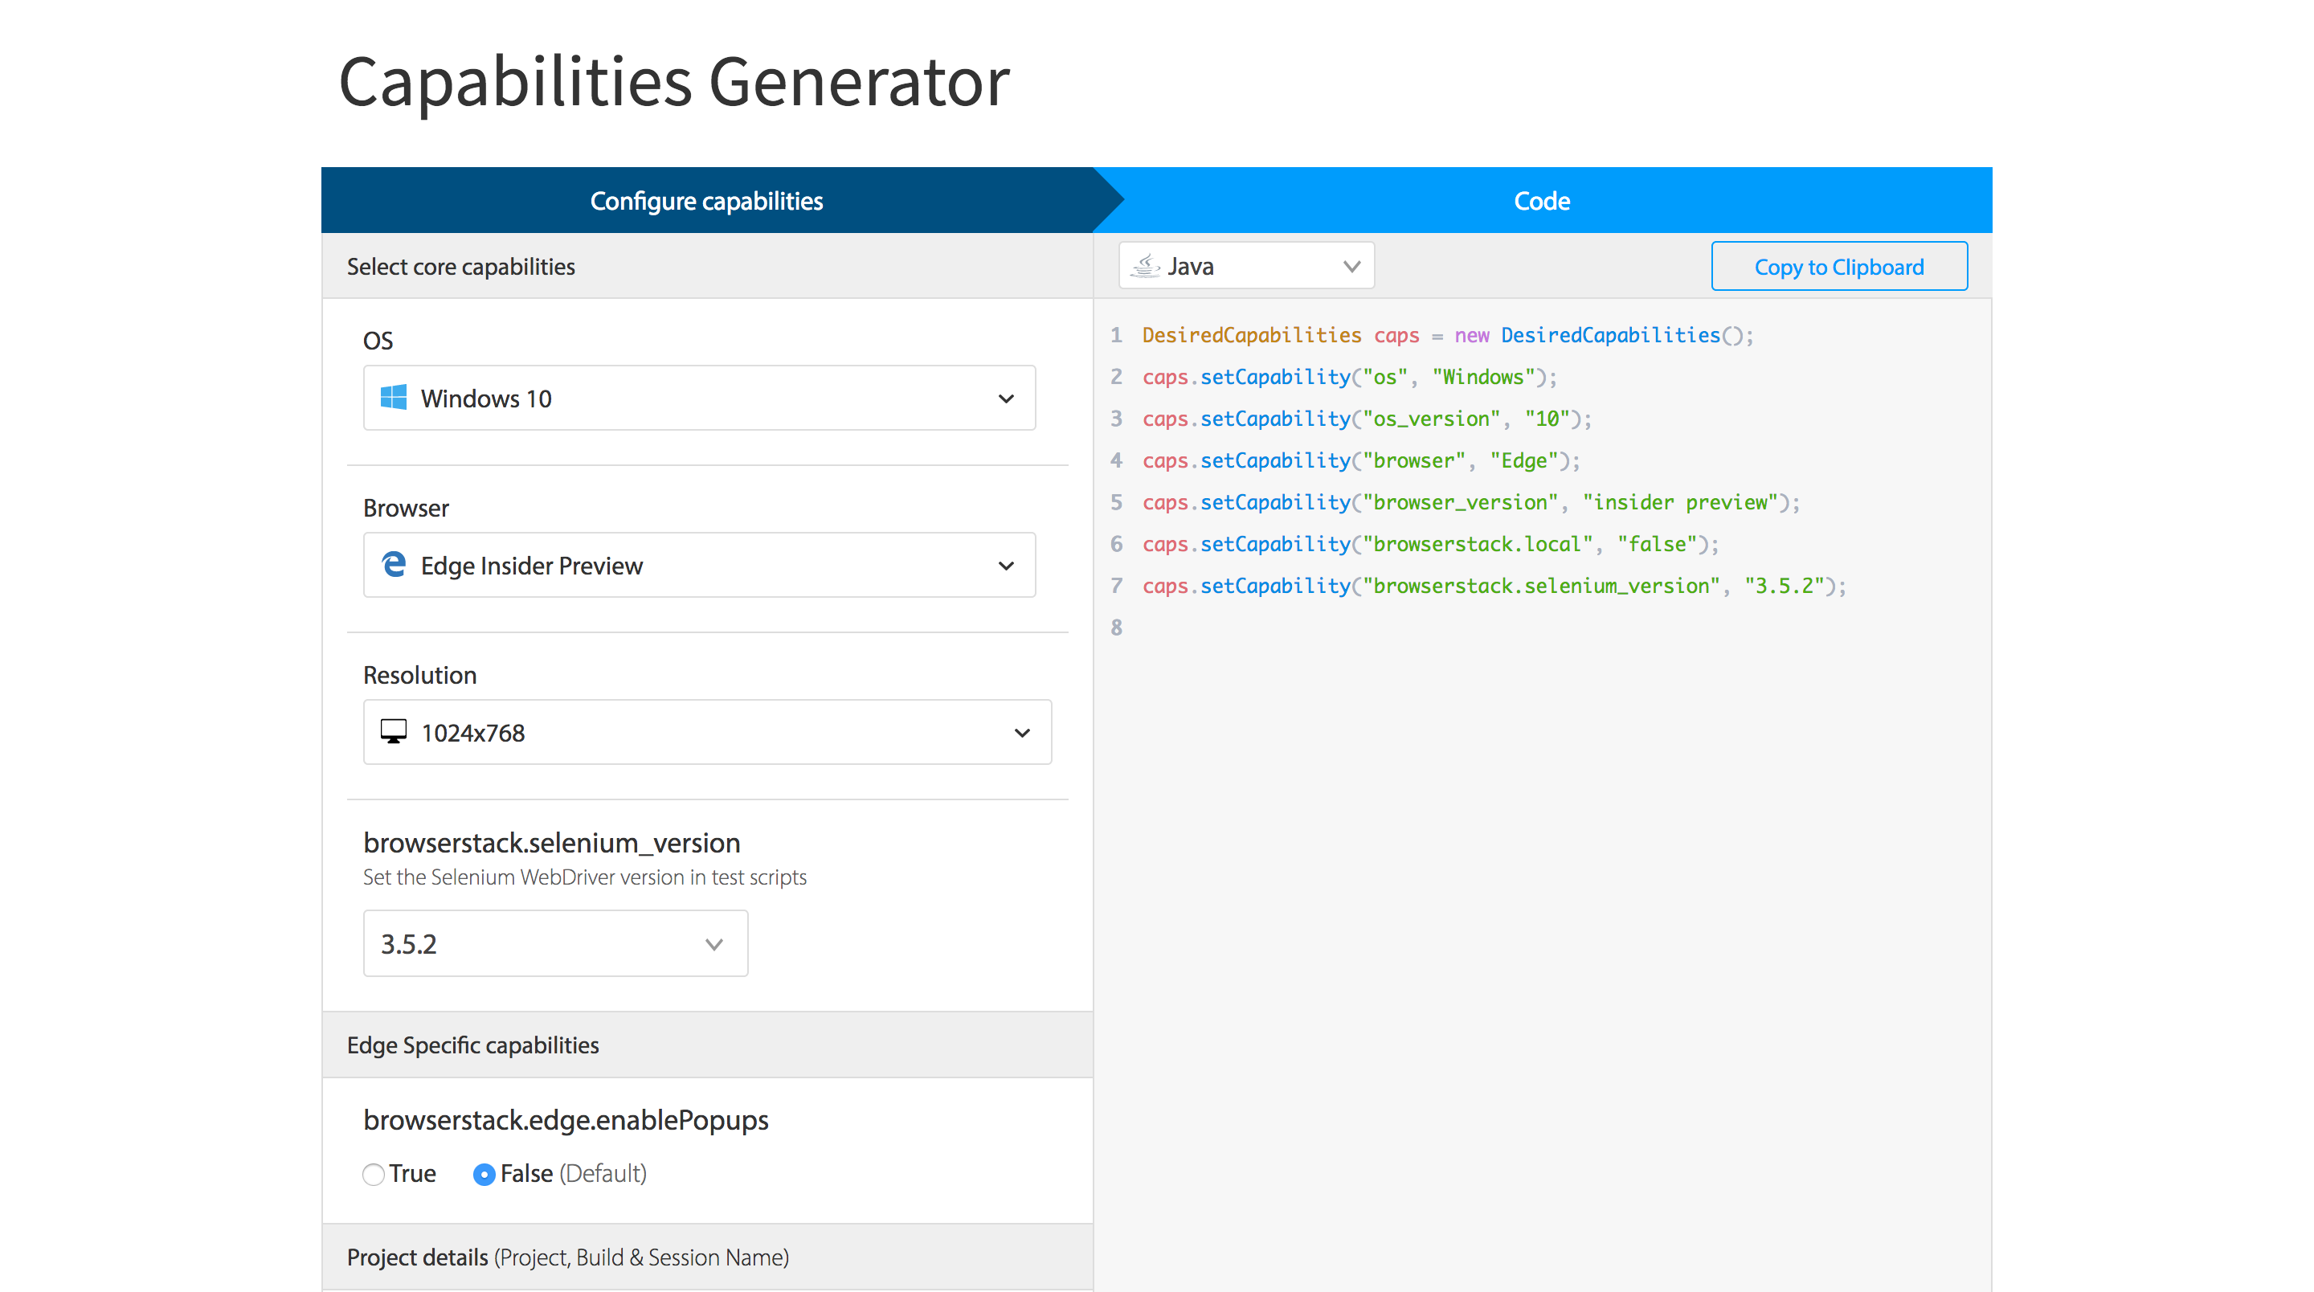Screen dimensions: 2314x1292
Task: Click the Edge browser icon
Action: coord(394,564)
